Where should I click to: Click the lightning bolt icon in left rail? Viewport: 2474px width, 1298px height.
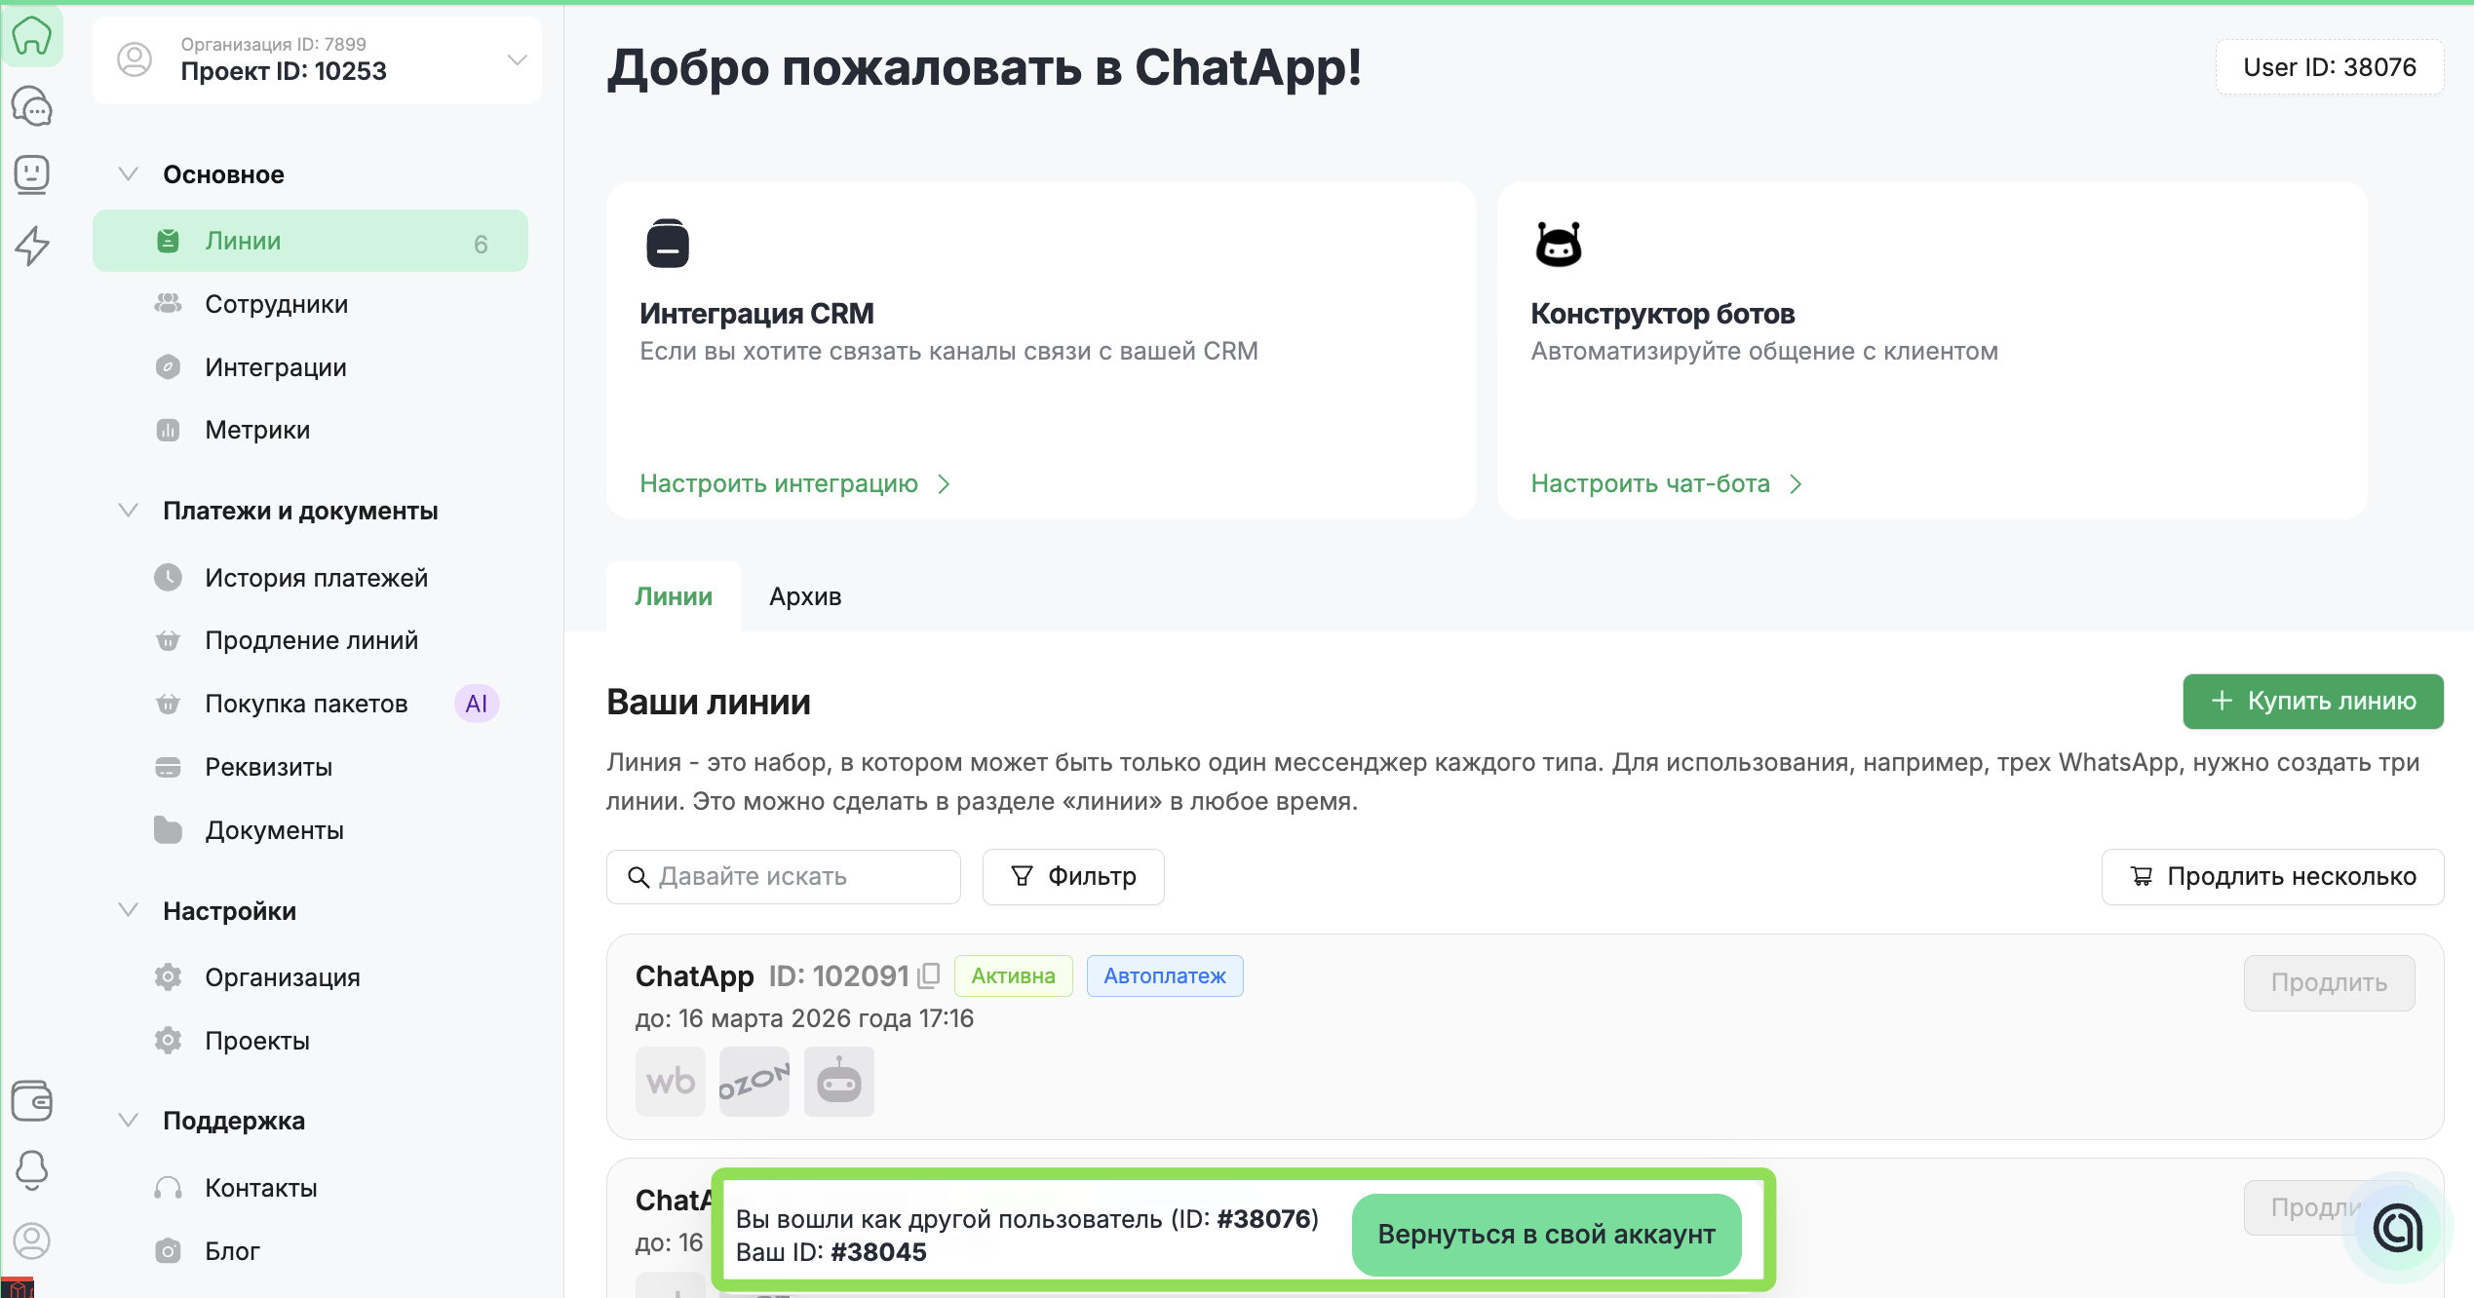pyautogui.click(x=32, y=245)
